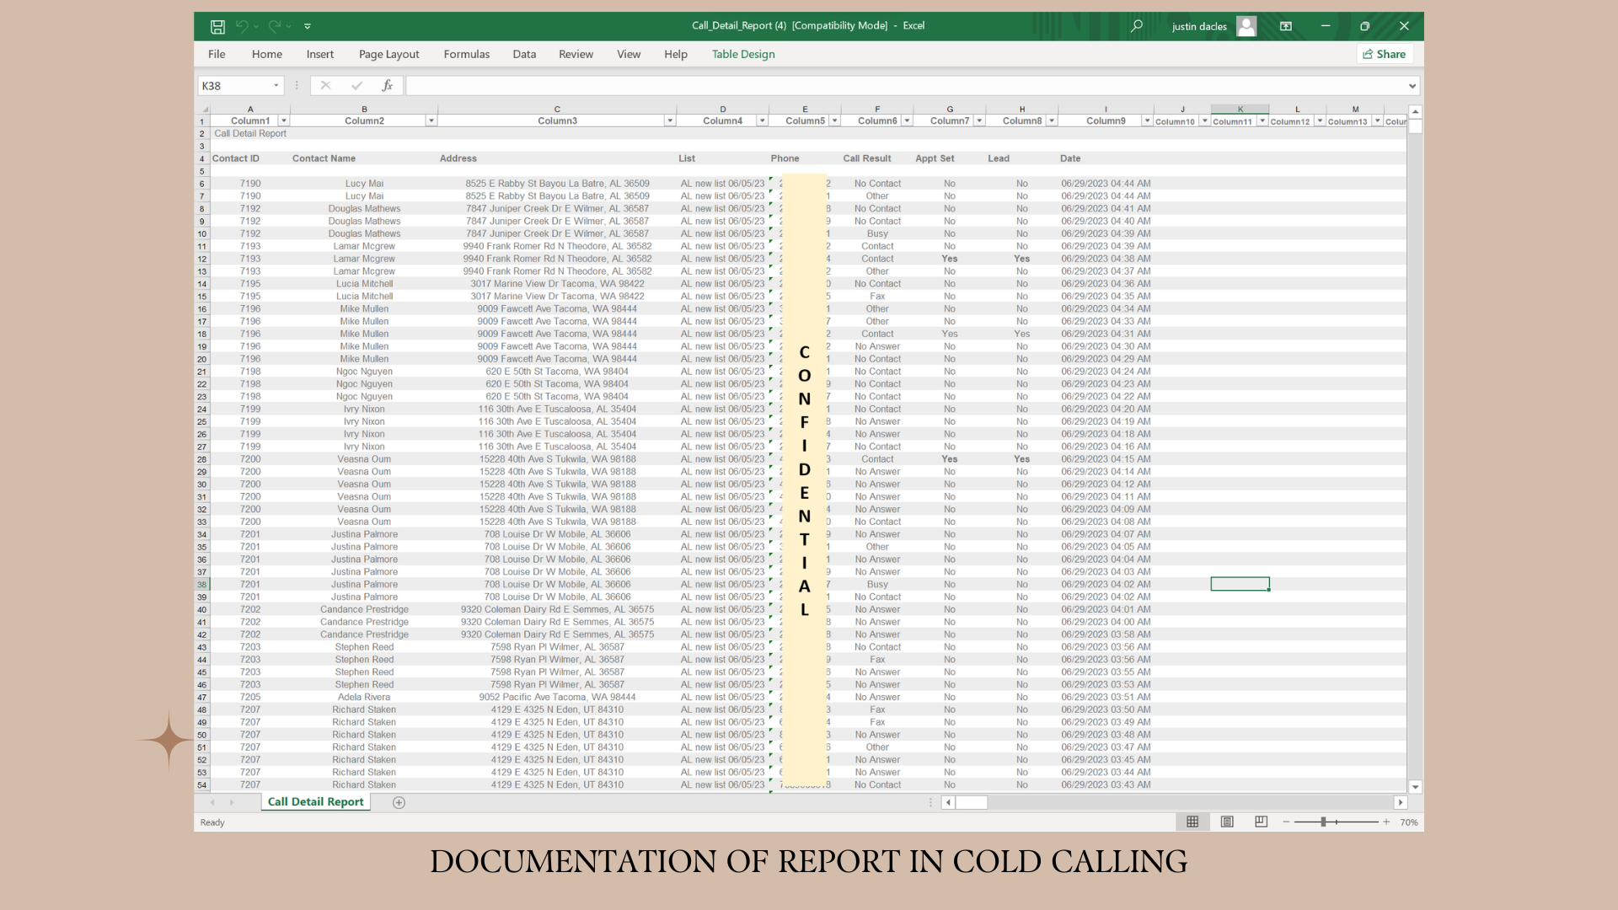
Task: Open the search magnifier in title bar
Action: [1137, 26]
